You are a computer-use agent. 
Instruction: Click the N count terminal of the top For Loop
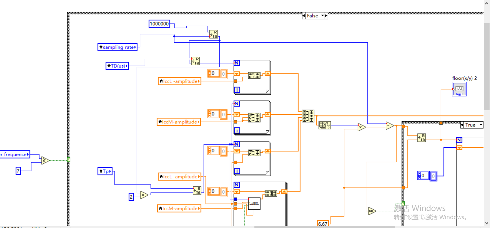click(237, 63)
